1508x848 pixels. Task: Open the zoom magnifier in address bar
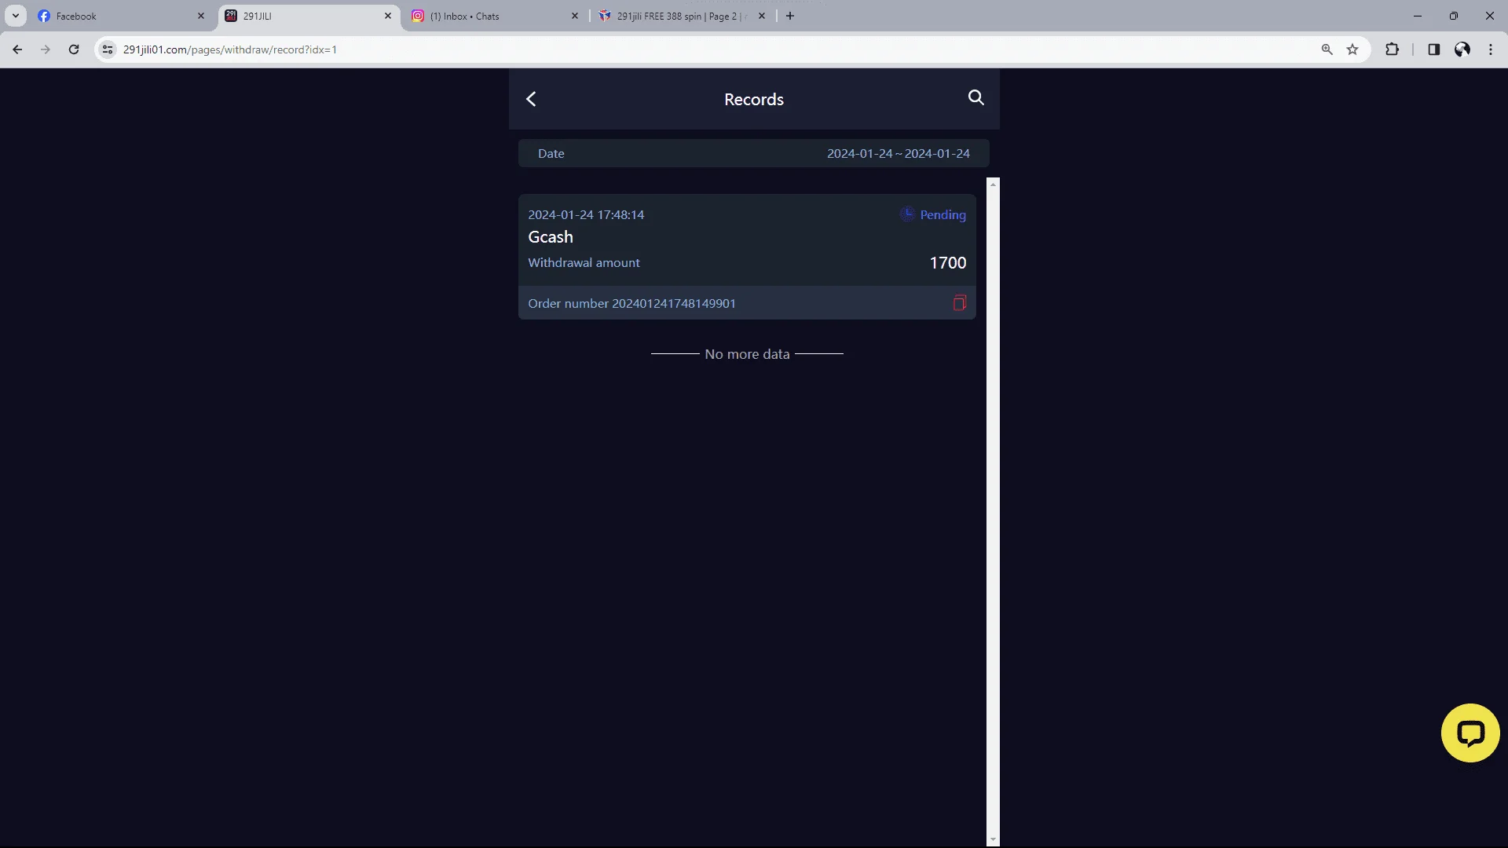tap(1327, 49)
